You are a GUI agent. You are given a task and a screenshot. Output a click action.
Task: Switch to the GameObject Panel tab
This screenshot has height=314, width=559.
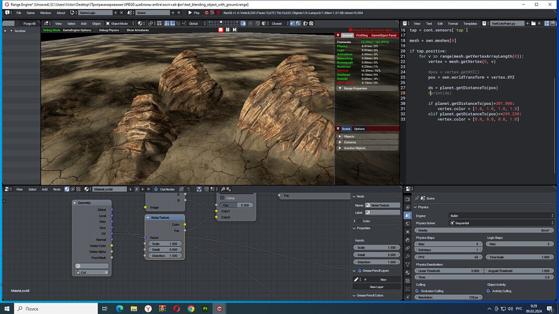384,35
